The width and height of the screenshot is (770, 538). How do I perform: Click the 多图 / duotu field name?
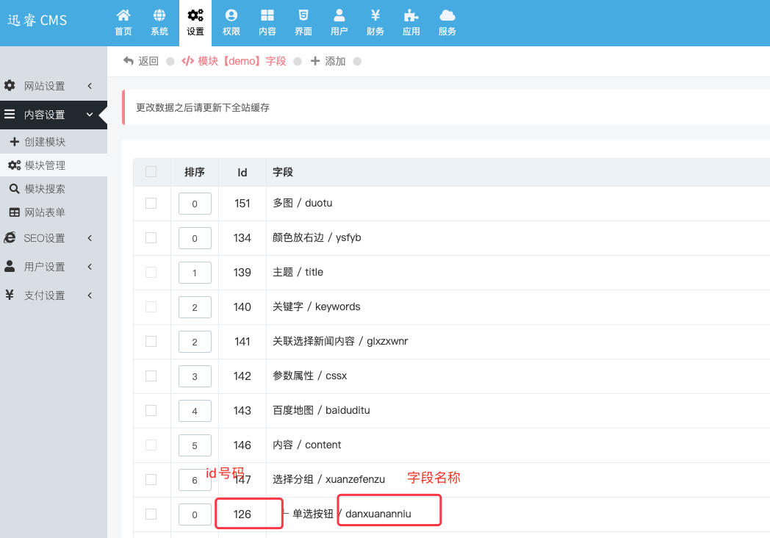coord(303,203)
